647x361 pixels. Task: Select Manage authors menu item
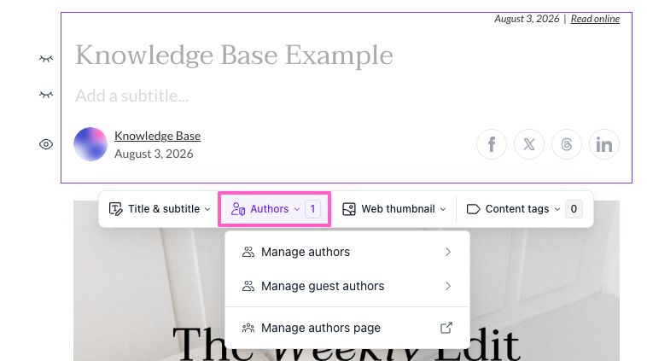coord(347,252)
